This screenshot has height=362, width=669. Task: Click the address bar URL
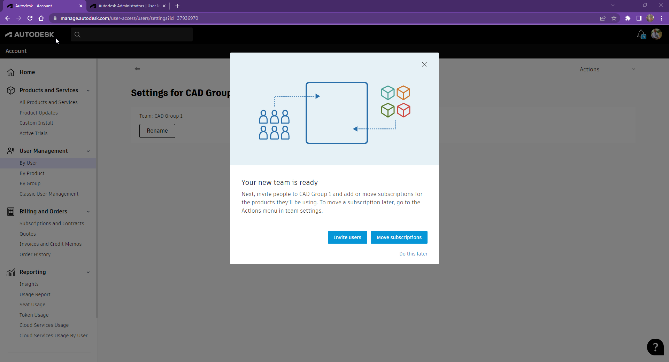click(129, 18)
